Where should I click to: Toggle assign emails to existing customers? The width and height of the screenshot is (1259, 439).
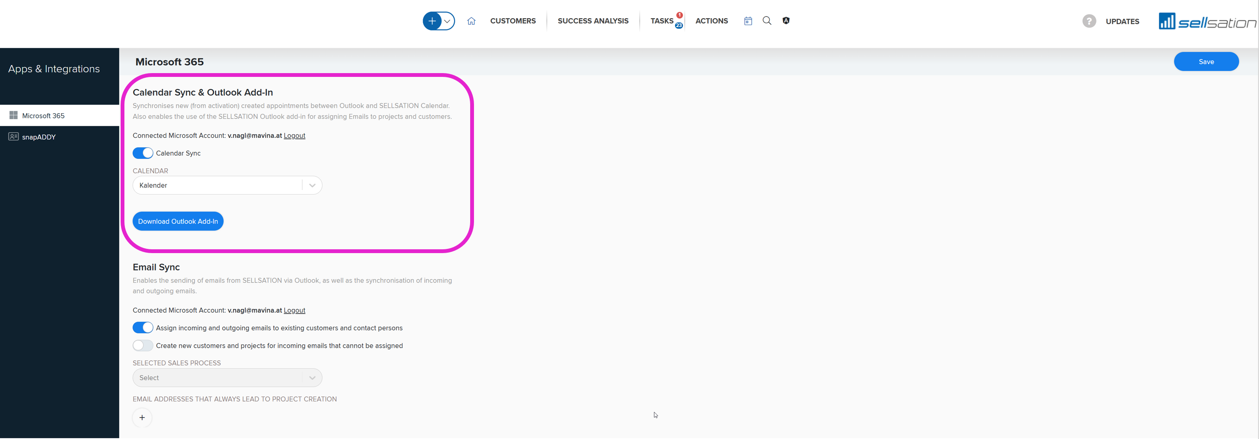[x=143, y=328]
